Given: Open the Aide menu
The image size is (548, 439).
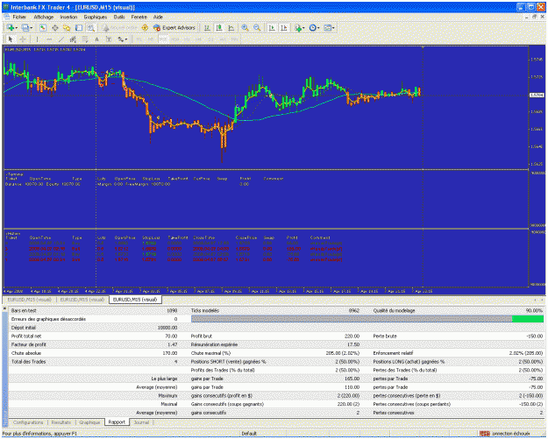Looking at the screenshot, I should [x=158, y=17].
